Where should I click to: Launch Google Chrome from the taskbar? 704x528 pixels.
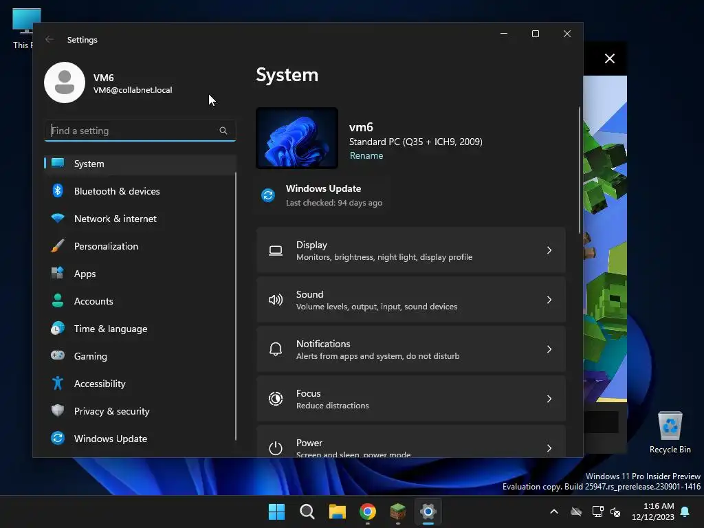tap(368, 511)
